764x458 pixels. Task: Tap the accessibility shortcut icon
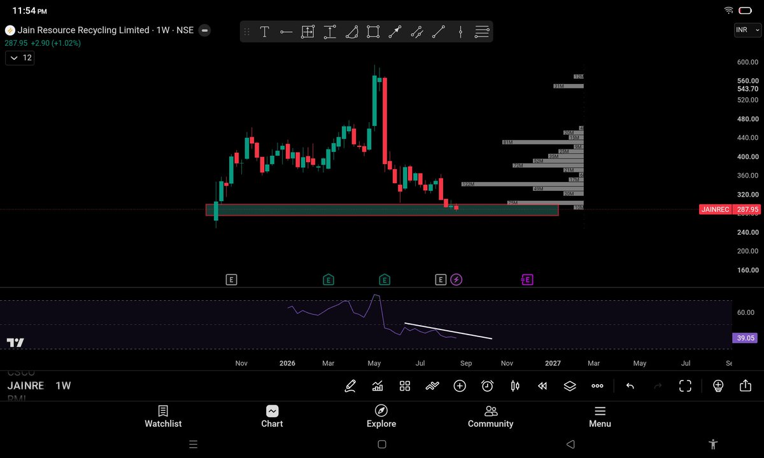pyautogui.click(x=713, y=444)
